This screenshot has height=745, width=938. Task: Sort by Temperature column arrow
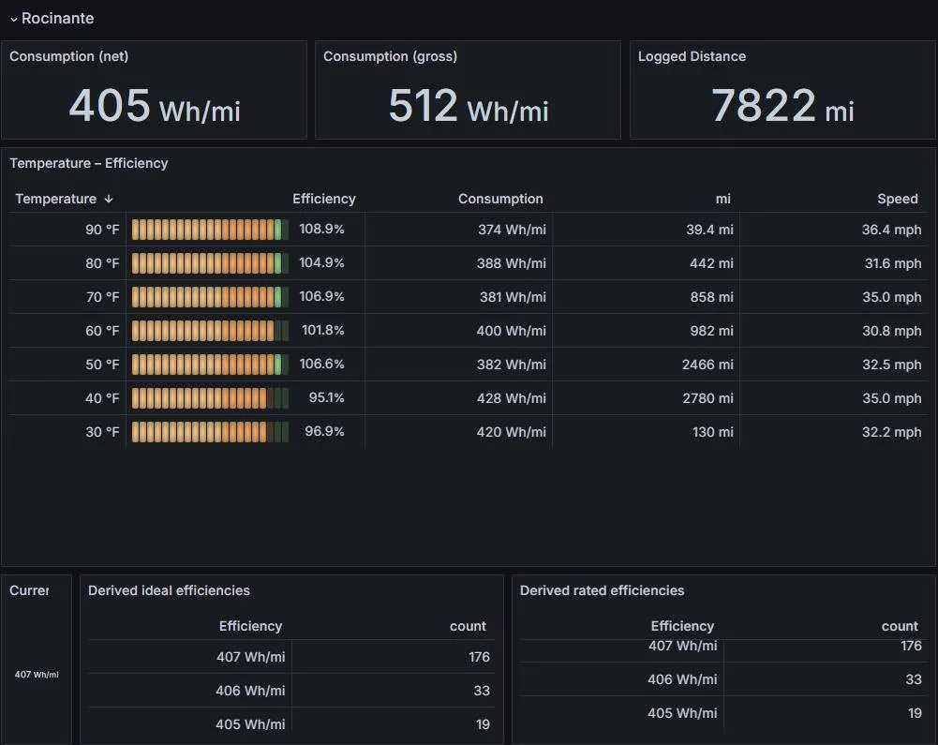coord(109,199)
